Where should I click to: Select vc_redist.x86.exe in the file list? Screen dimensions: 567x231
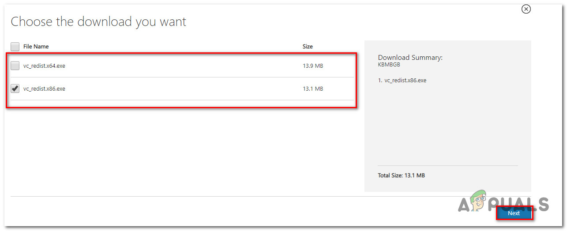point(44,89)
